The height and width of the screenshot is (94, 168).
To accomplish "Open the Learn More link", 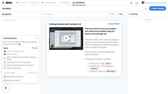I will click(114, 24).
